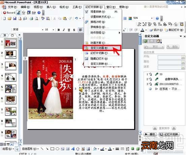This screenshot has width=186, height=155.
Task: Click the Home icon in the task pane
Action: [x=158, y=41]
